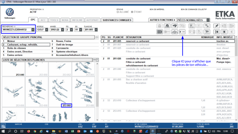Click the key icon in the toolbar
This screenshot has height=134, width=238.
[x=167, y=32]
